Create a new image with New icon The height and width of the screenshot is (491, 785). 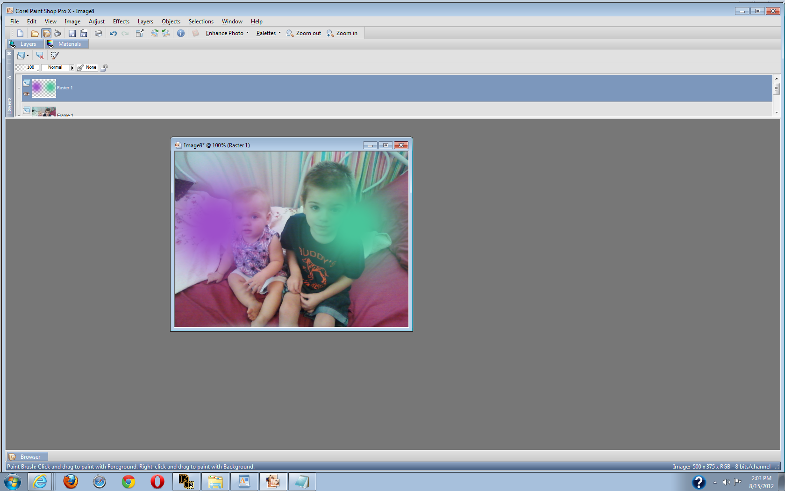coord(20,33)
